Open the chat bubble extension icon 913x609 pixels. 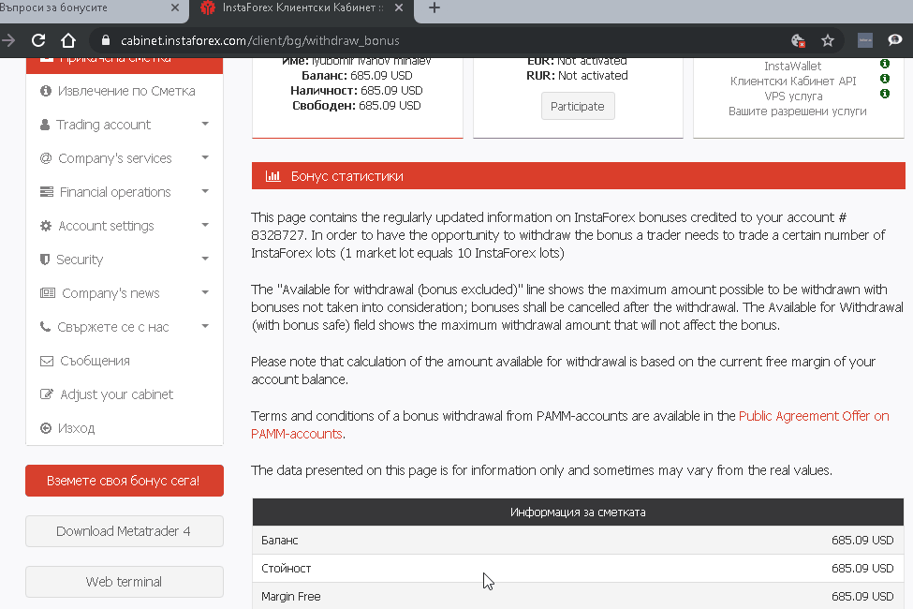click(895, 39)
